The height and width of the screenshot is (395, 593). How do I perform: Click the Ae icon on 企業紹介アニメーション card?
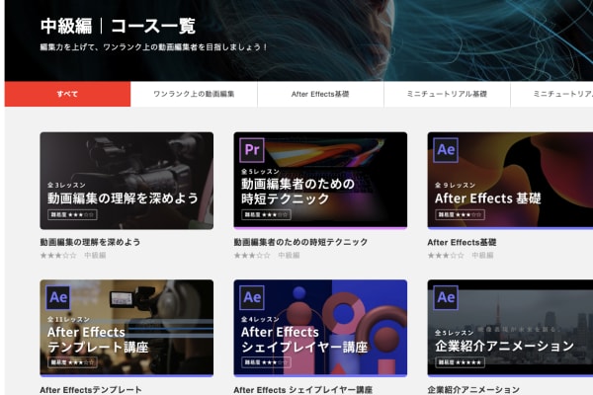click(x=446, y=297)
